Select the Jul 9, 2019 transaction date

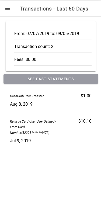[20, 141]
